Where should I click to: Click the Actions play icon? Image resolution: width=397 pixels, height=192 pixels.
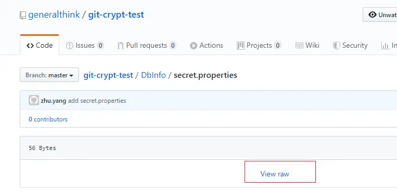(x=194, y=46)
